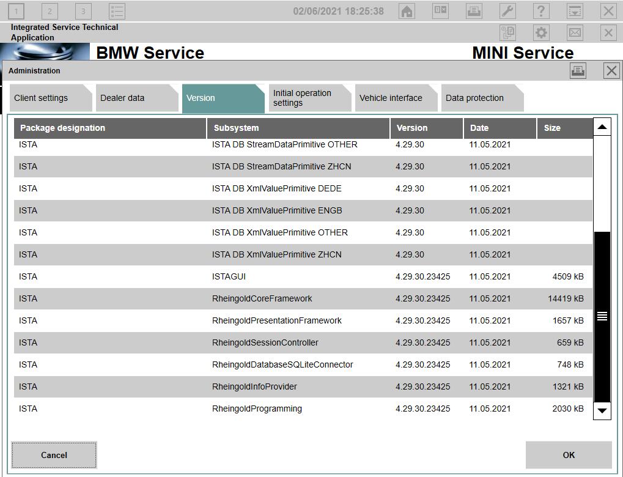Click the black scrollbar thumb grip
The width and height of the screenshot is (623, 477).
(x=602, y=316)
